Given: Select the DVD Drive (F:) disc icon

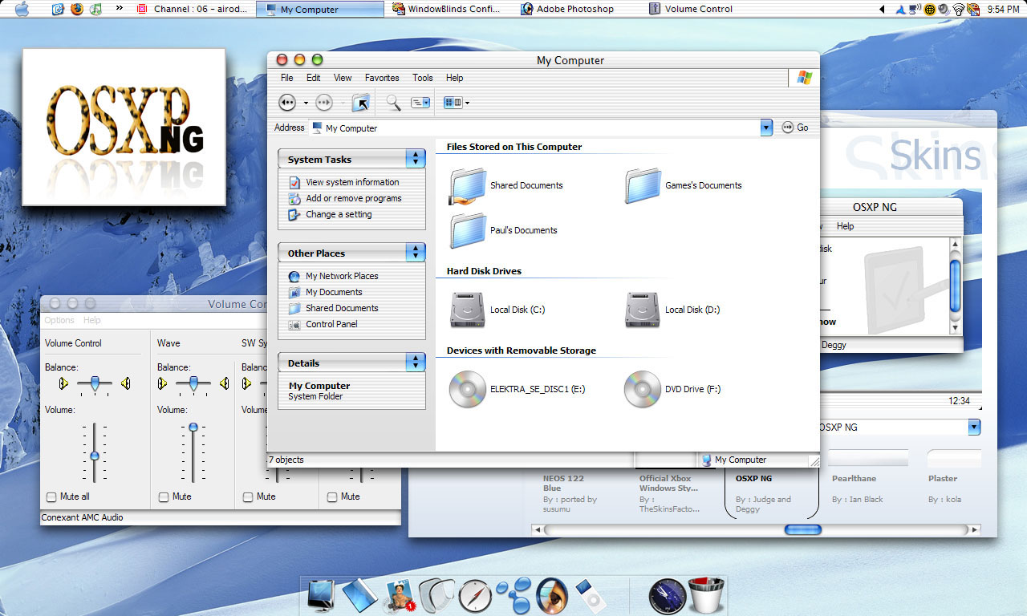Looking at the screenshot, I should click(x=643, y=389).
